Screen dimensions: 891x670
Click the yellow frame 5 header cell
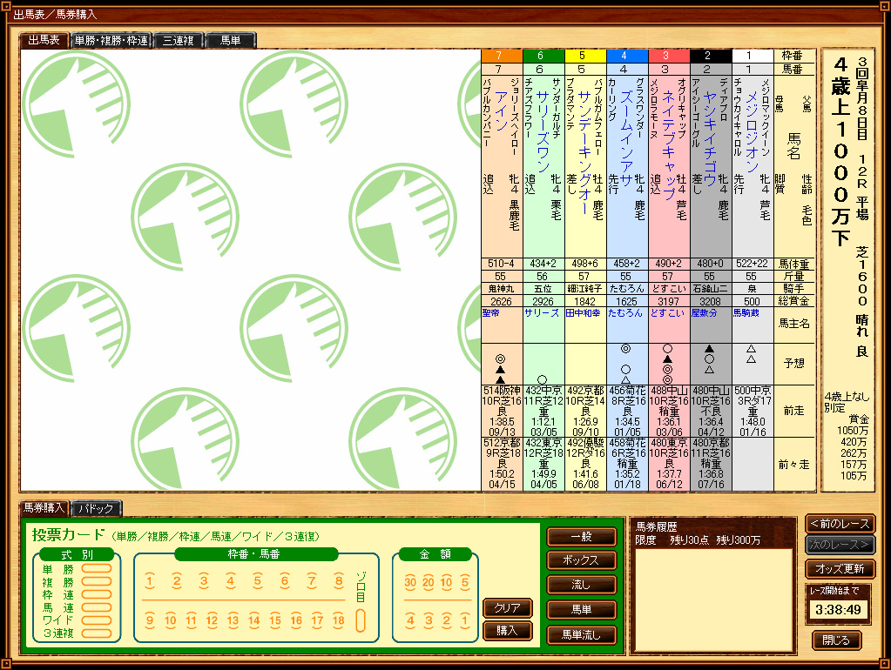tap(585, 56)
